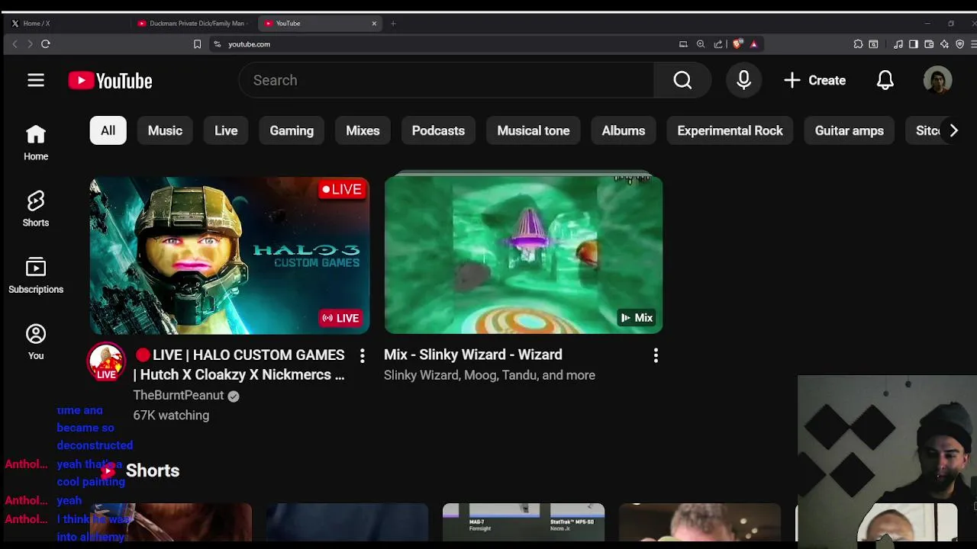The height and width of the screenshot is (549, 977).
Task: Go forward with the browser forward arrow
Action: point(30,44)
